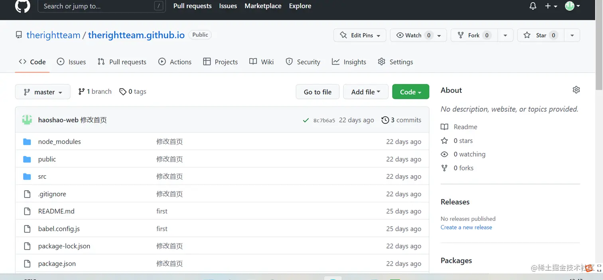
Task: Switch to the Insights tab
Action: 349,62
